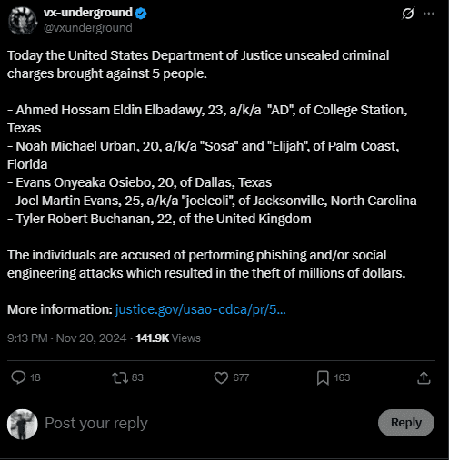The image size is (449, 460).
Task: Click the 83 reposts count
Action: click(137, 377)
